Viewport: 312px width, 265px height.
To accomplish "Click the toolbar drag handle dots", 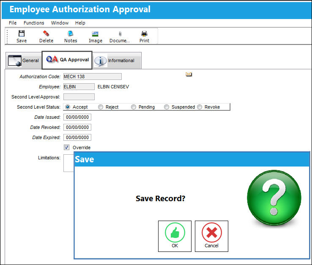I will coord(7,36).
